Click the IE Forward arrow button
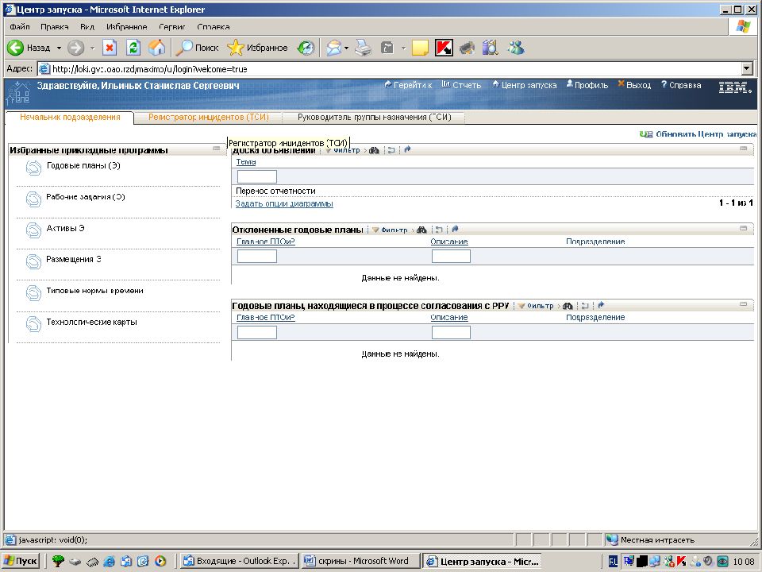Image resolution: width=762 pixels, height=572 pixels. [75, 48]
